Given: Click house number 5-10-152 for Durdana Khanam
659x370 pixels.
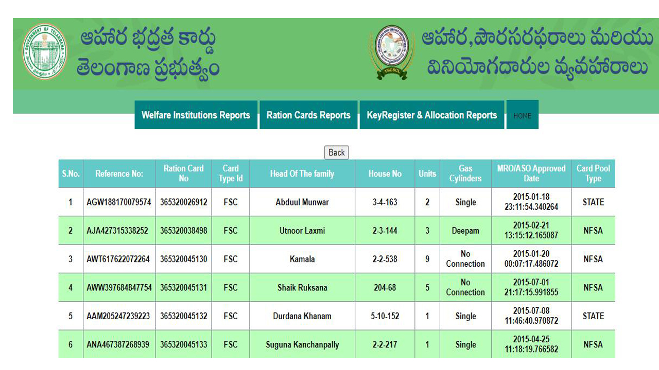Looking at the screenshot, I should click(x=385, y=316).
